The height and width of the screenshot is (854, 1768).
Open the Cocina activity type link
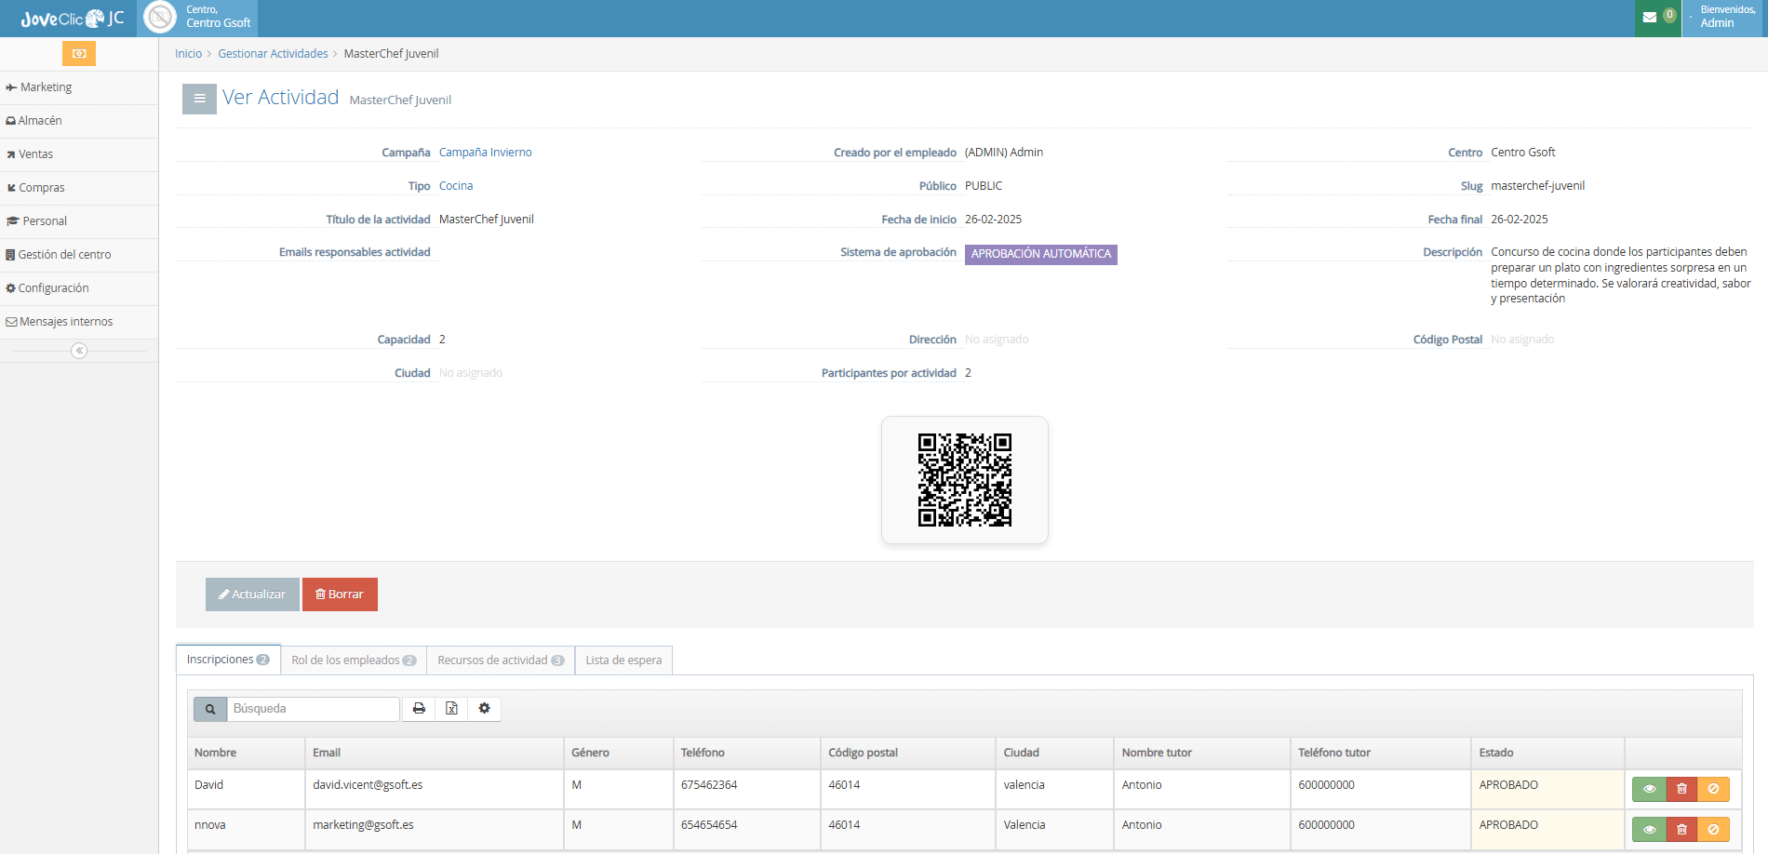pos(456,186)
